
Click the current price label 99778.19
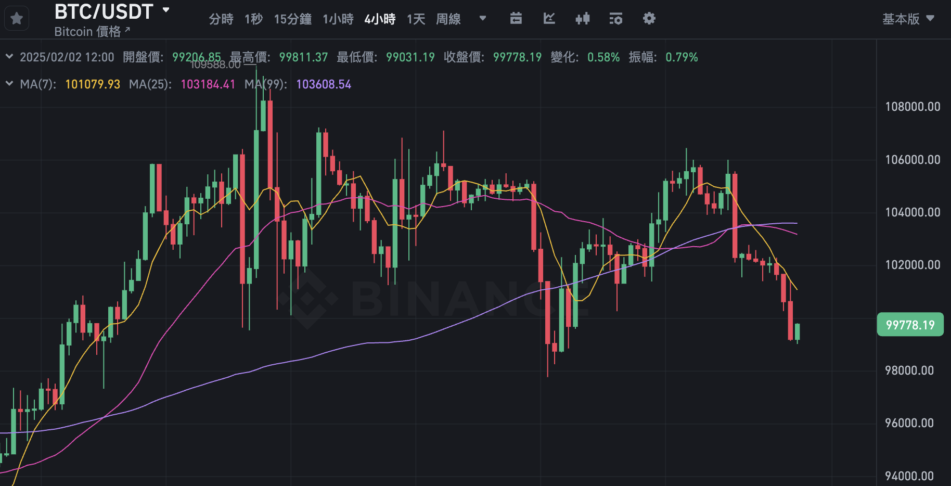pyautogui.click(x=910, y=325)
